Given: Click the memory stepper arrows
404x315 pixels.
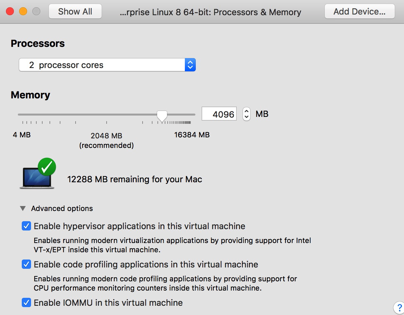Looking at the screenshot, I should [x=247, y=114].
